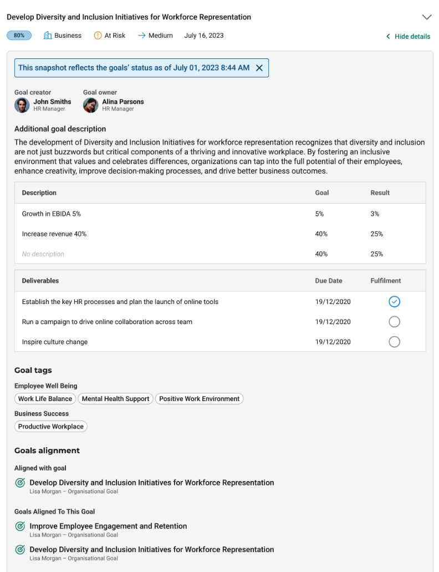This screenshot has height=572, width=439.
Task: Click Hide details to collapse section
Action: [x=408, y=37]
